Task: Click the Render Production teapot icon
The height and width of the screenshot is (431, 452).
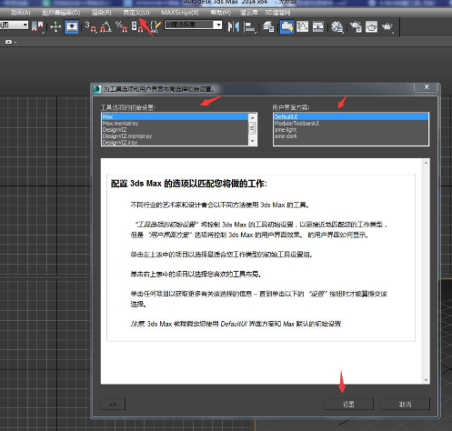Action: point(387,26)
